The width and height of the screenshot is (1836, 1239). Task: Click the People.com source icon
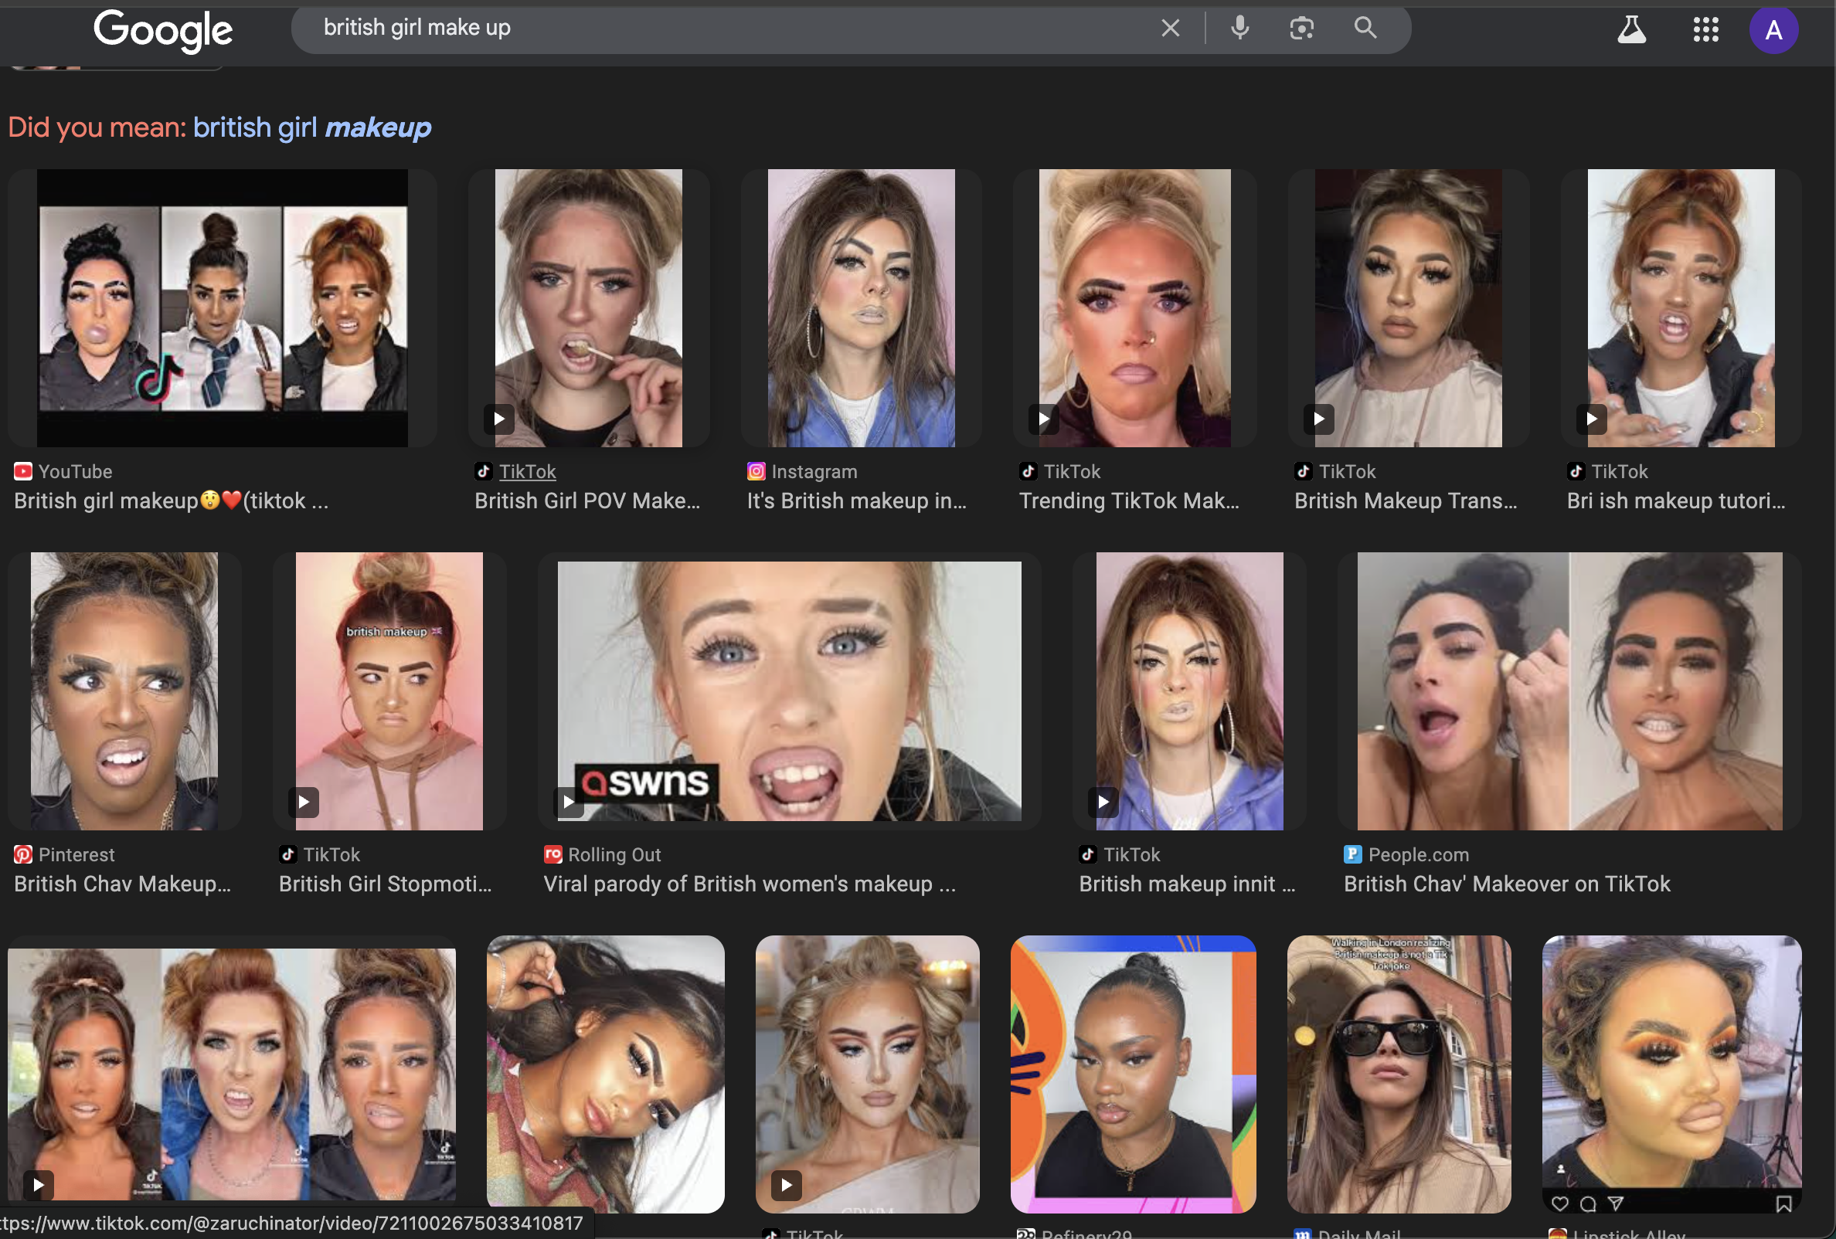pyautogui.click(x=1352, y=854)
